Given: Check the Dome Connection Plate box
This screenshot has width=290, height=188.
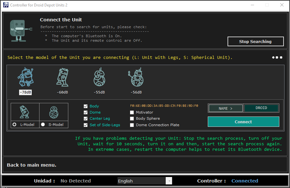Looking at the screenshot, I should click(132, 125).
